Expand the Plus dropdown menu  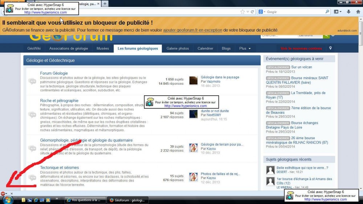point(245,48)
